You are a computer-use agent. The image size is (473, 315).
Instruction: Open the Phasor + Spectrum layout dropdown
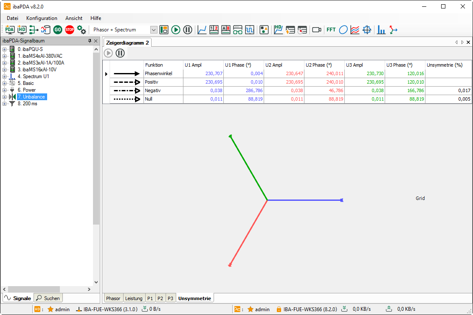[154, 30]
